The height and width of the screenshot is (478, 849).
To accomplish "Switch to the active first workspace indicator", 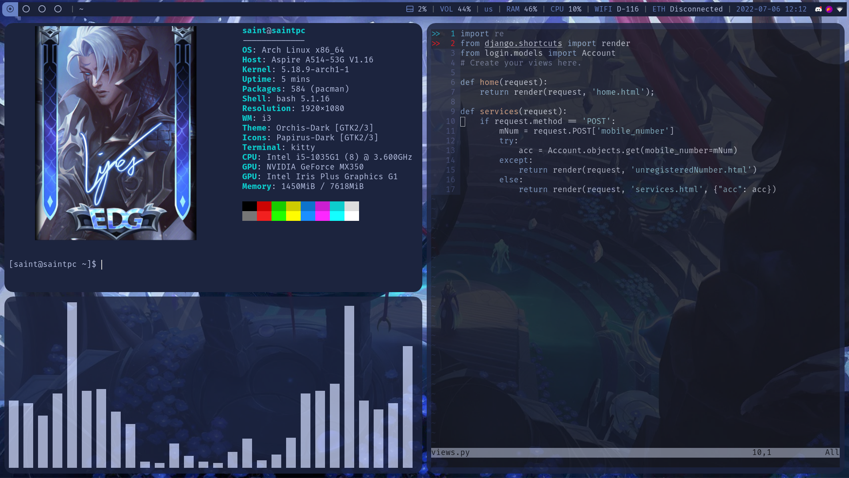I will (10, 9).
